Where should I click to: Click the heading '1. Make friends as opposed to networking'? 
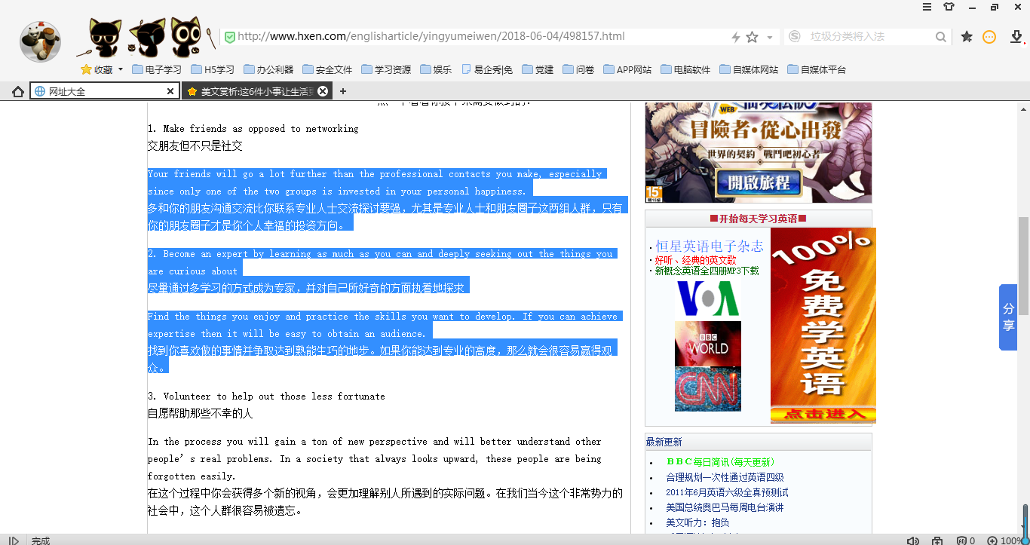pos(253,129)
